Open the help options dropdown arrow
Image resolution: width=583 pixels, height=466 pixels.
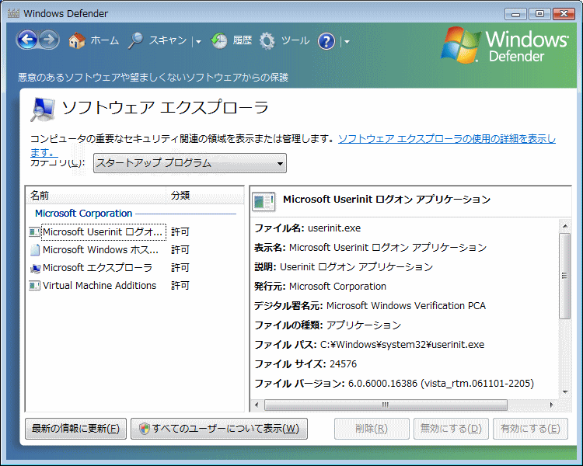(346, 42)
